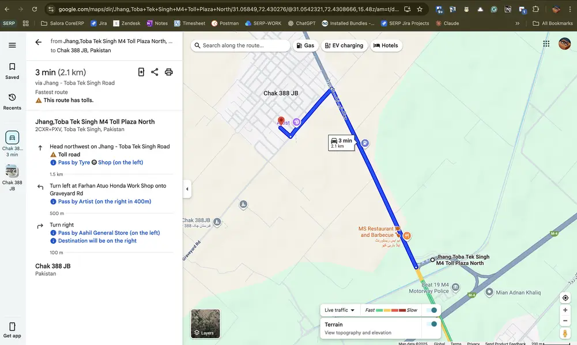Open the Google Maps hamburger menu
The height and width of the screenshot is (345, 577).
click(x=12, y=45)
